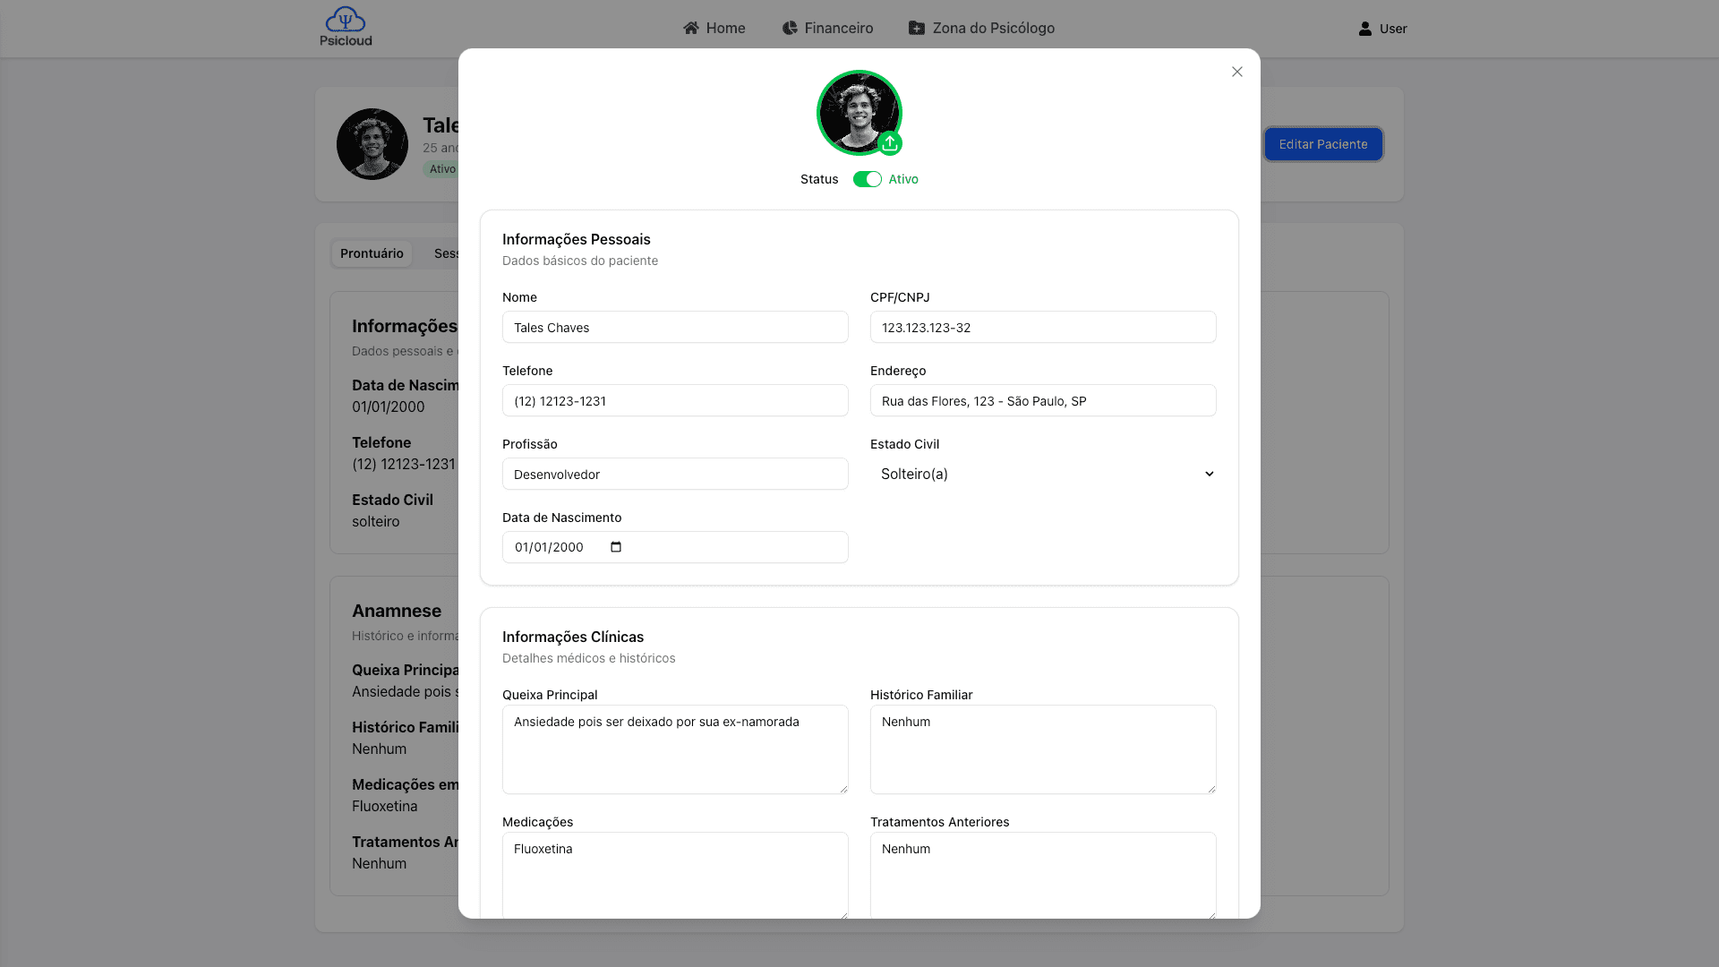Image resolution: width=1719 pixels, height=967 pixels.
Task: Click the Queixa Principal text area
Action: [675, 749]
